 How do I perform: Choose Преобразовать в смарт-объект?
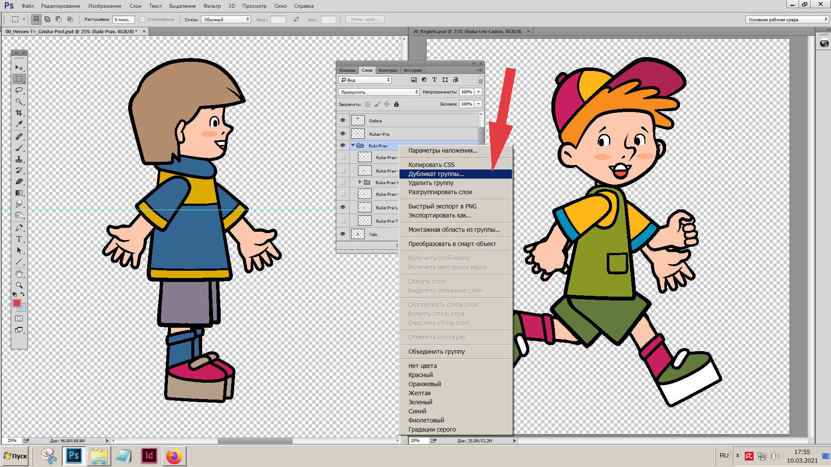(455, 244)
